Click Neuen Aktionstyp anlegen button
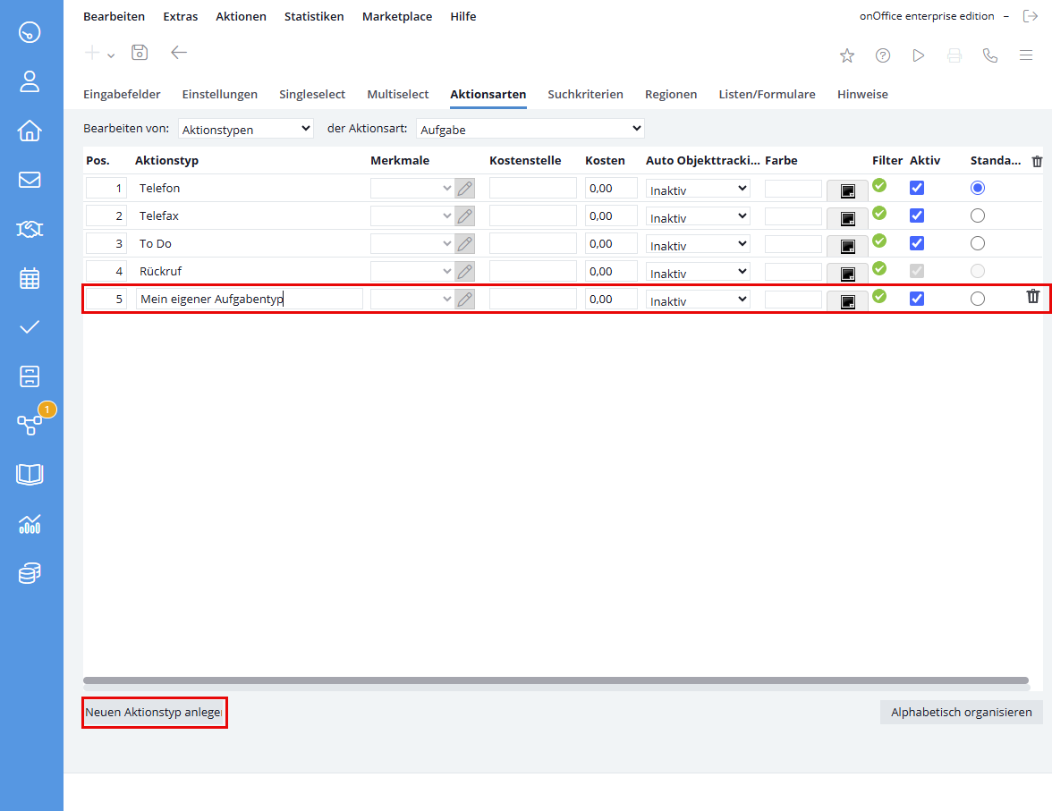 point(154,713)
